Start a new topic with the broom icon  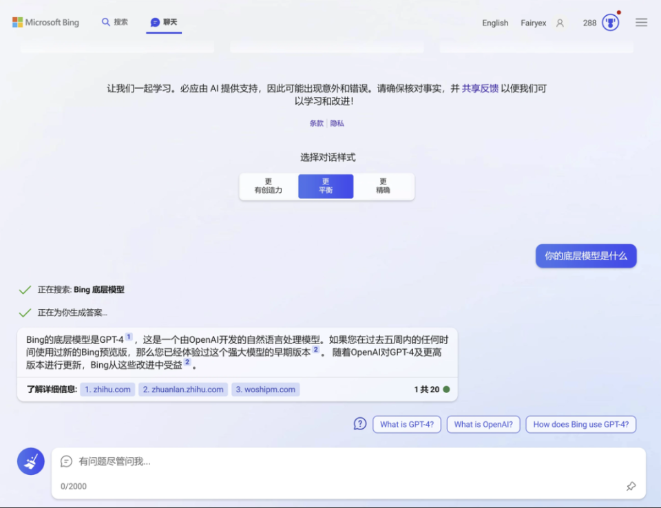tap(30, 461)
